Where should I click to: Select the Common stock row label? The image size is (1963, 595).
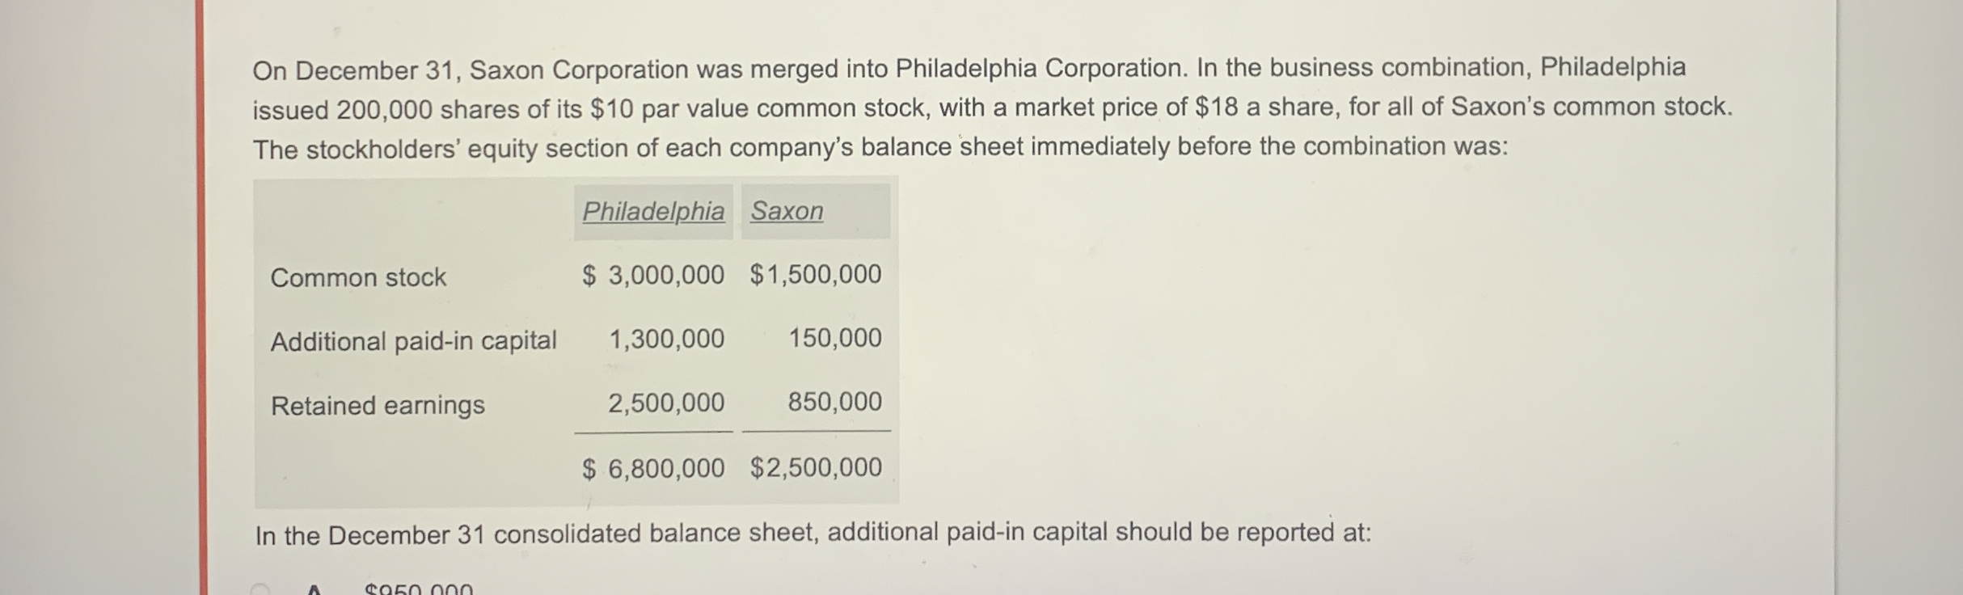358,277
